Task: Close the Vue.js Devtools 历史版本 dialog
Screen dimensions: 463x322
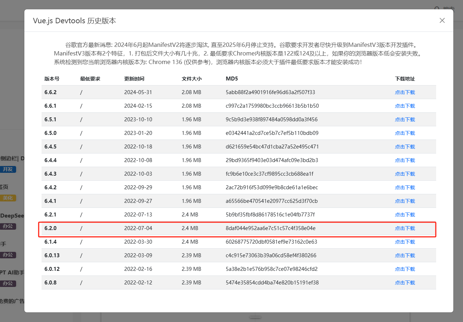Action: coord(442,20)
